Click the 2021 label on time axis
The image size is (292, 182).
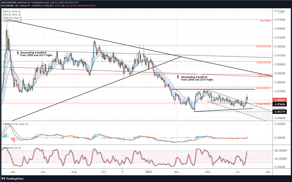point(149,172)
